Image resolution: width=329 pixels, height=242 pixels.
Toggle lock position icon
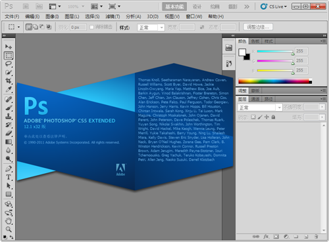coord(266,117)
